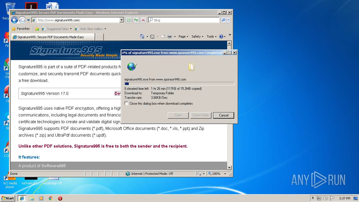
Task: Click the RSS Feeds icon
Action: pyautogui.click(x=152, y=36)
